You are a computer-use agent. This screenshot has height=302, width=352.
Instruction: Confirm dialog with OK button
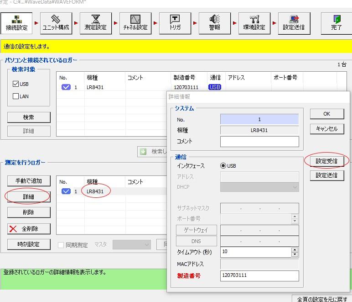click(x=327, y=114)
